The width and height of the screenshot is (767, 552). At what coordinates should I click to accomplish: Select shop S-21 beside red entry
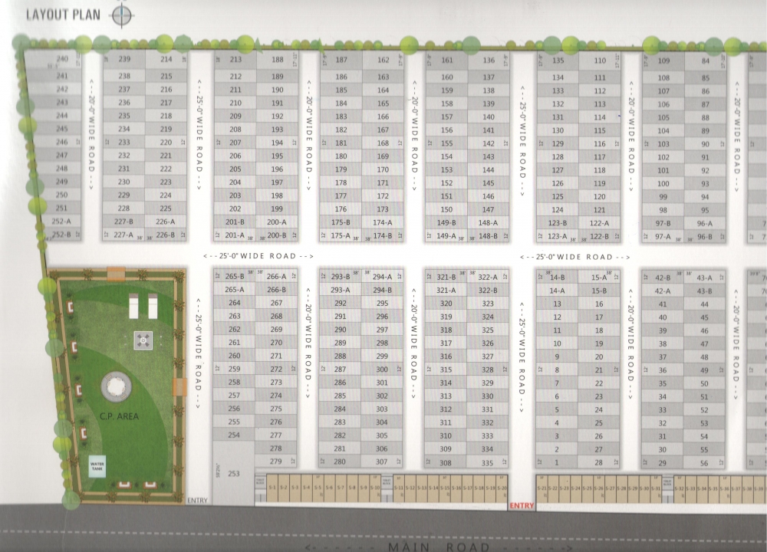coord(542,489)
